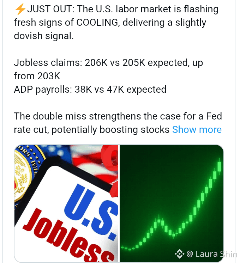Click the double miss paragraph text
Screen dimensions: 240x263
click(x=118, y=123)
